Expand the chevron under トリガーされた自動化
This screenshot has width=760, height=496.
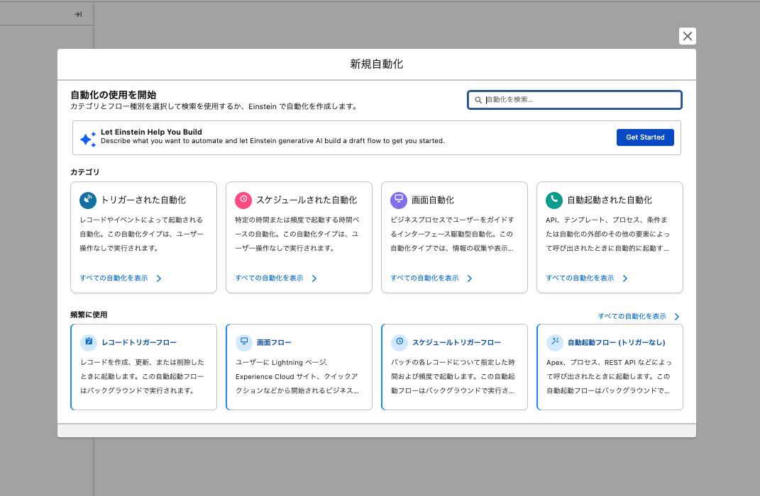pyautogui.click(x=160, y=278)
